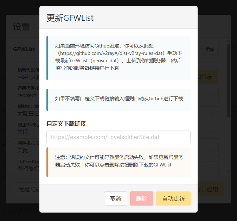Expand the redirect dropdown arrow
Image resolution: width=237 pixels, height=221 pixels.
point(211,95)
